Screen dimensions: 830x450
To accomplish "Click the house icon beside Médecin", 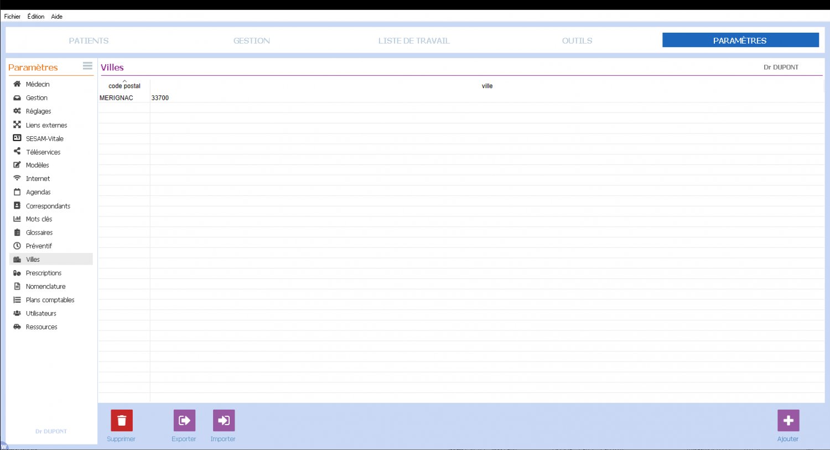I will click(x=17, y=84).
